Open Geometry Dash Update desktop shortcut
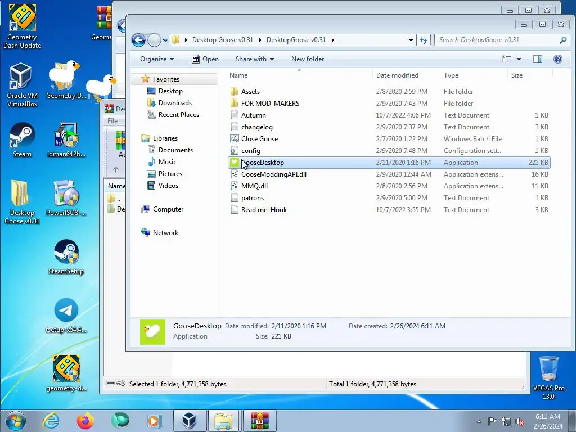This screenshot has width=576, height=432. click(x=22, y=26)
